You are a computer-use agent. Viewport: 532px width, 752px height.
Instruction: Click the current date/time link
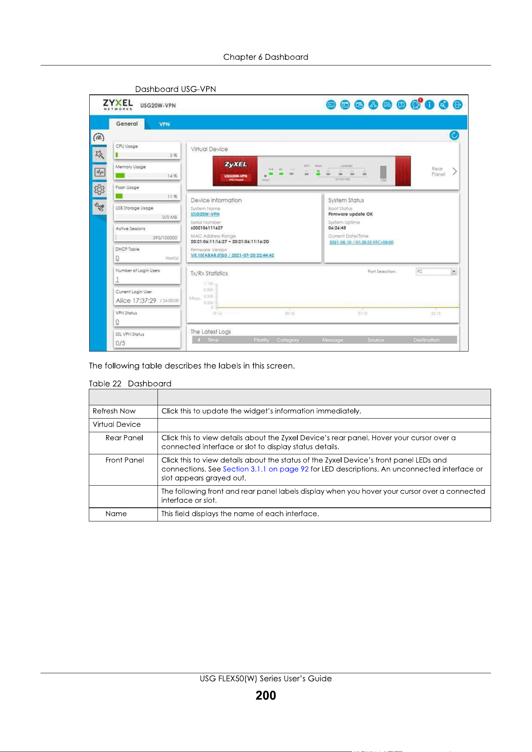[x=361, y=242]
